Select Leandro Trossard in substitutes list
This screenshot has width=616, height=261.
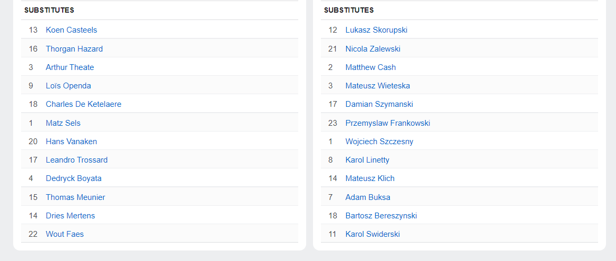tap(76, 160)
